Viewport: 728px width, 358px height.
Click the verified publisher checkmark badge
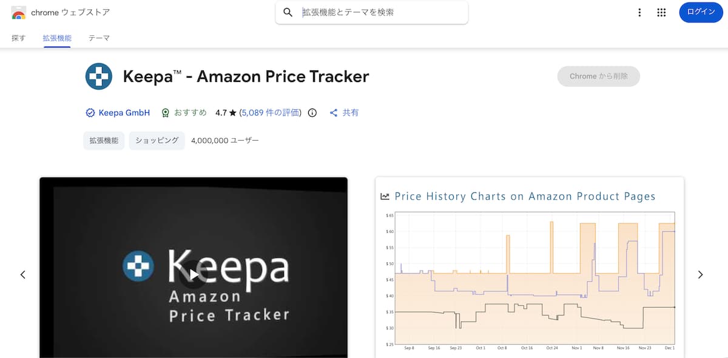point(90,112)
